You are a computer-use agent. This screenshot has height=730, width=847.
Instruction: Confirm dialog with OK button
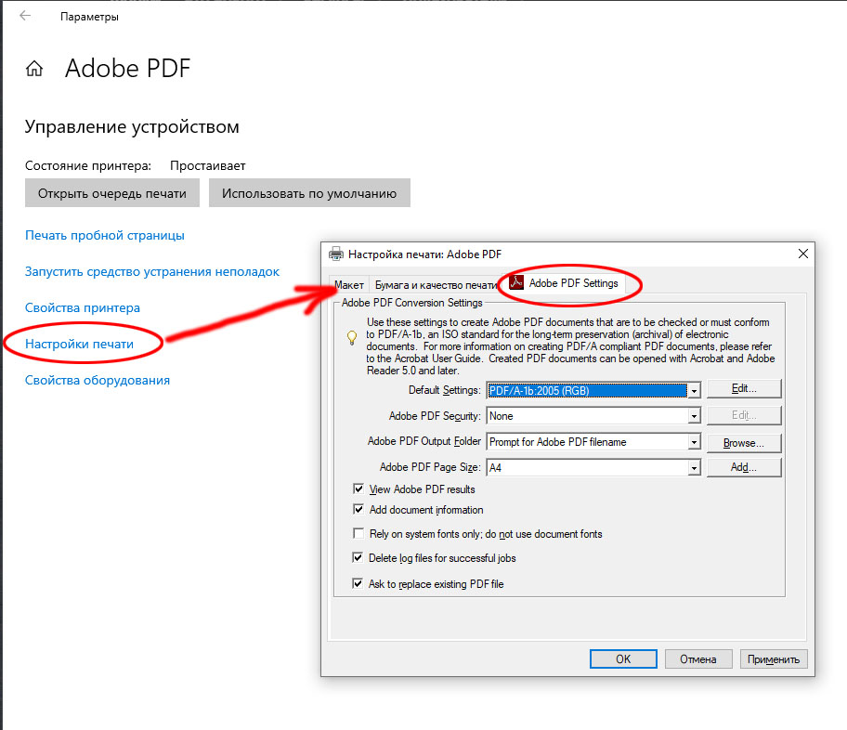click(x=623, y=659)
